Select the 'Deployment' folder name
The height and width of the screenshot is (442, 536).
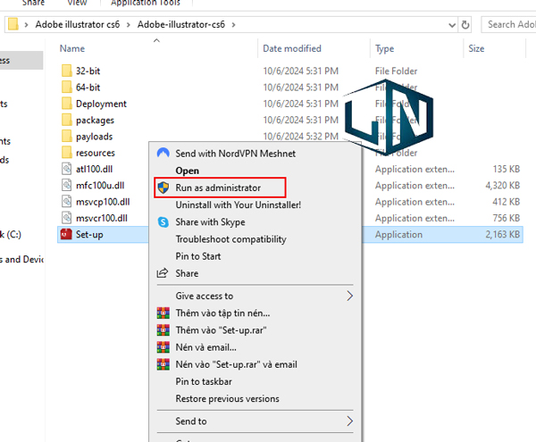[x=101, y=104]
